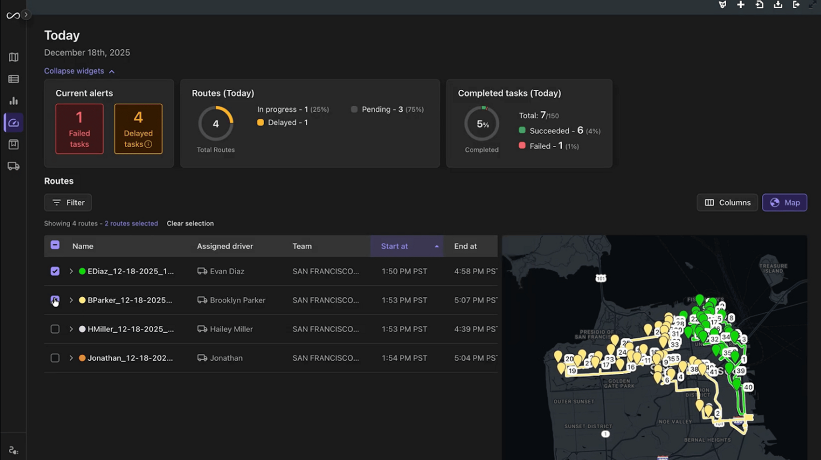Expand the HMiller route row

[71, 329]
